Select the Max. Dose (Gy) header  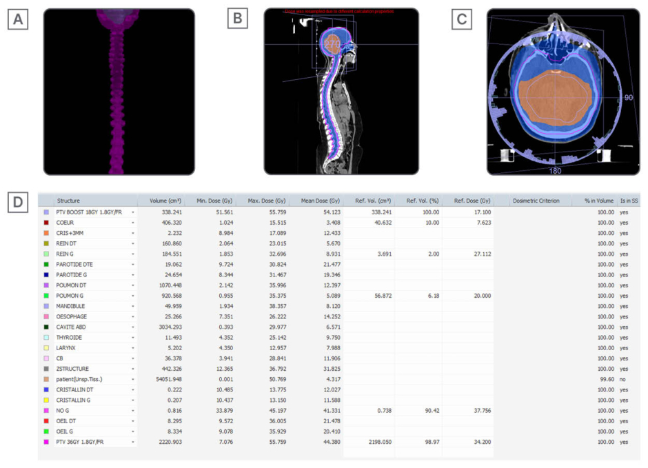[266, 201]
